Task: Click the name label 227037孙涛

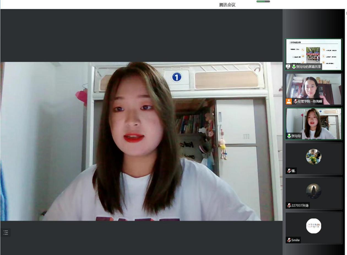Action: coord(300,206)
